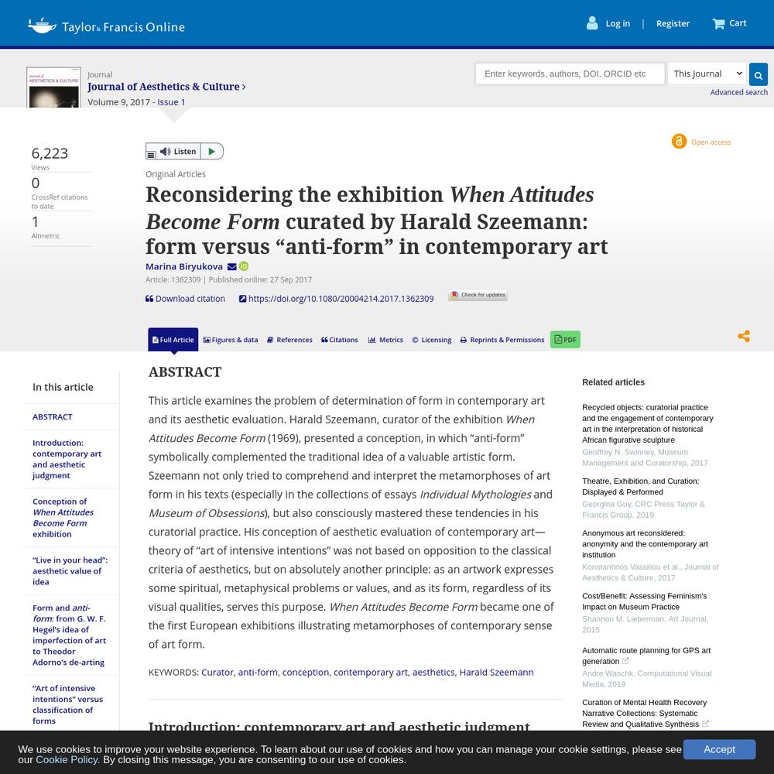The image size is (774, 774).
Task: Click the Taylor & Francis Online logo
Action: (x=106, y=26)
